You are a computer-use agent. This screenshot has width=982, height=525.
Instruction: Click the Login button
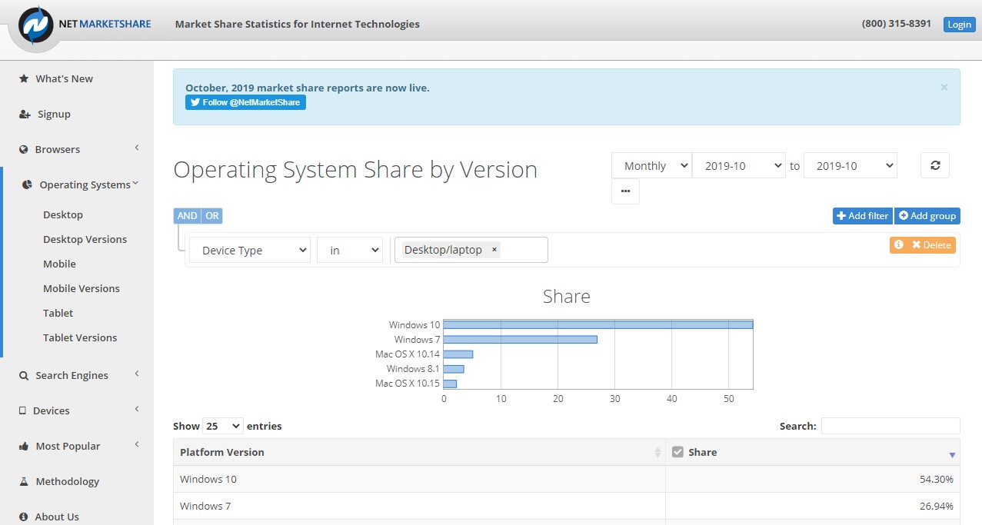click(959, 25)
